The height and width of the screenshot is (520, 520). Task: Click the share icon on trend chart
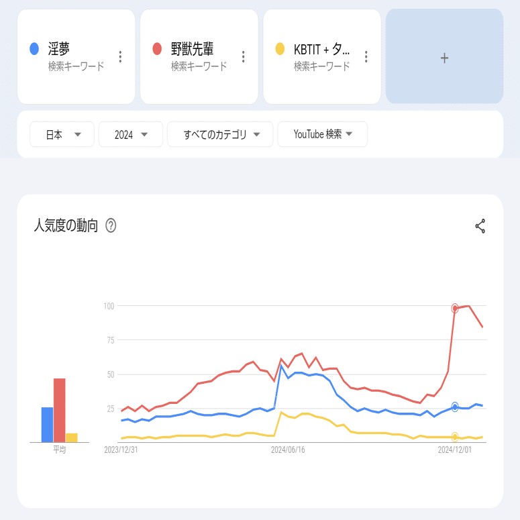480,226
